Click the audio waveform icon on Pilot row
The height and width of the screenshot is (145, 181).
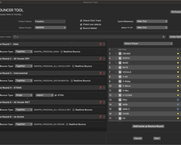point(178,100)
